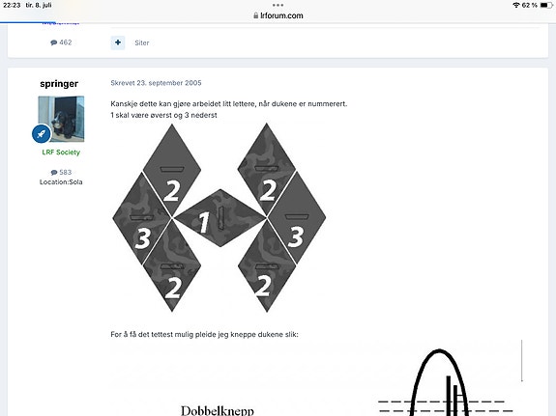Image resolution: width=556 pixels, height=416 pixels.
Task: Open the springer user profile name
Action: coord(59,84)
